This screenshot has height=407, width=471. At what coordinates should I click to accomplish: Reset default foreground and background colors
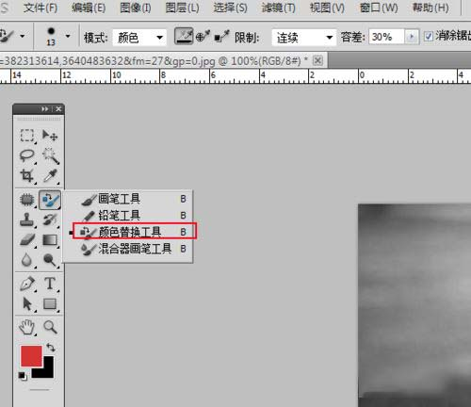[23, 376]
